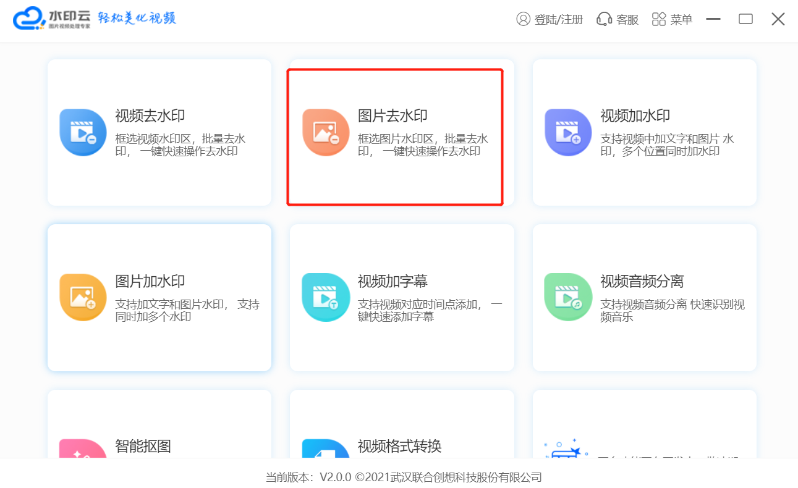The height and width of the screenshot is (488, 798).
Task: Click the 视频加字幕 teal icon
Action: click(x=326, y=297)
